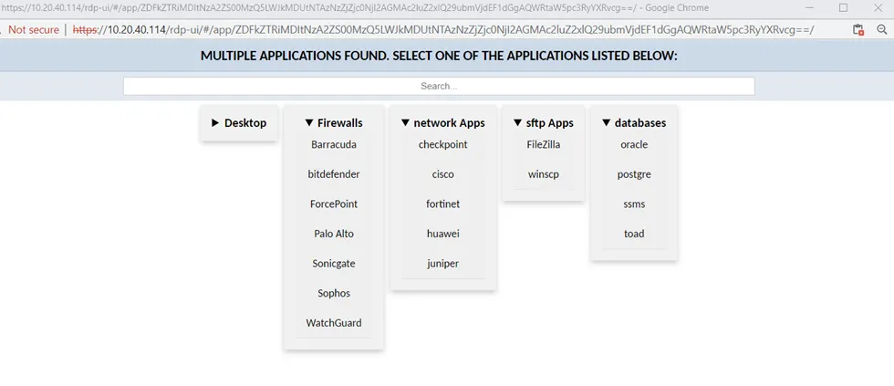
Task: Collapse the Firewalls group
Action: (334, 122)
